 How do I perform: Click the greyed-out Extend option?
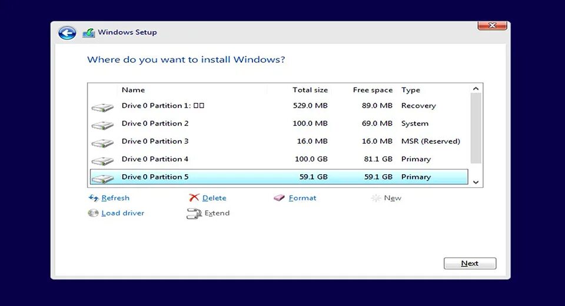(x=217, y=213)
